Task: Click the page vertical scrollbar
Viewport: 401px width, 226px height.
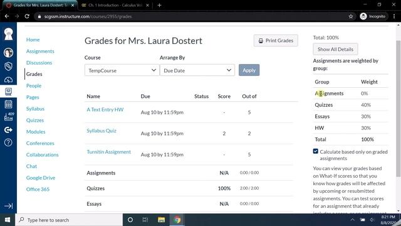Action: pos(398,109)
